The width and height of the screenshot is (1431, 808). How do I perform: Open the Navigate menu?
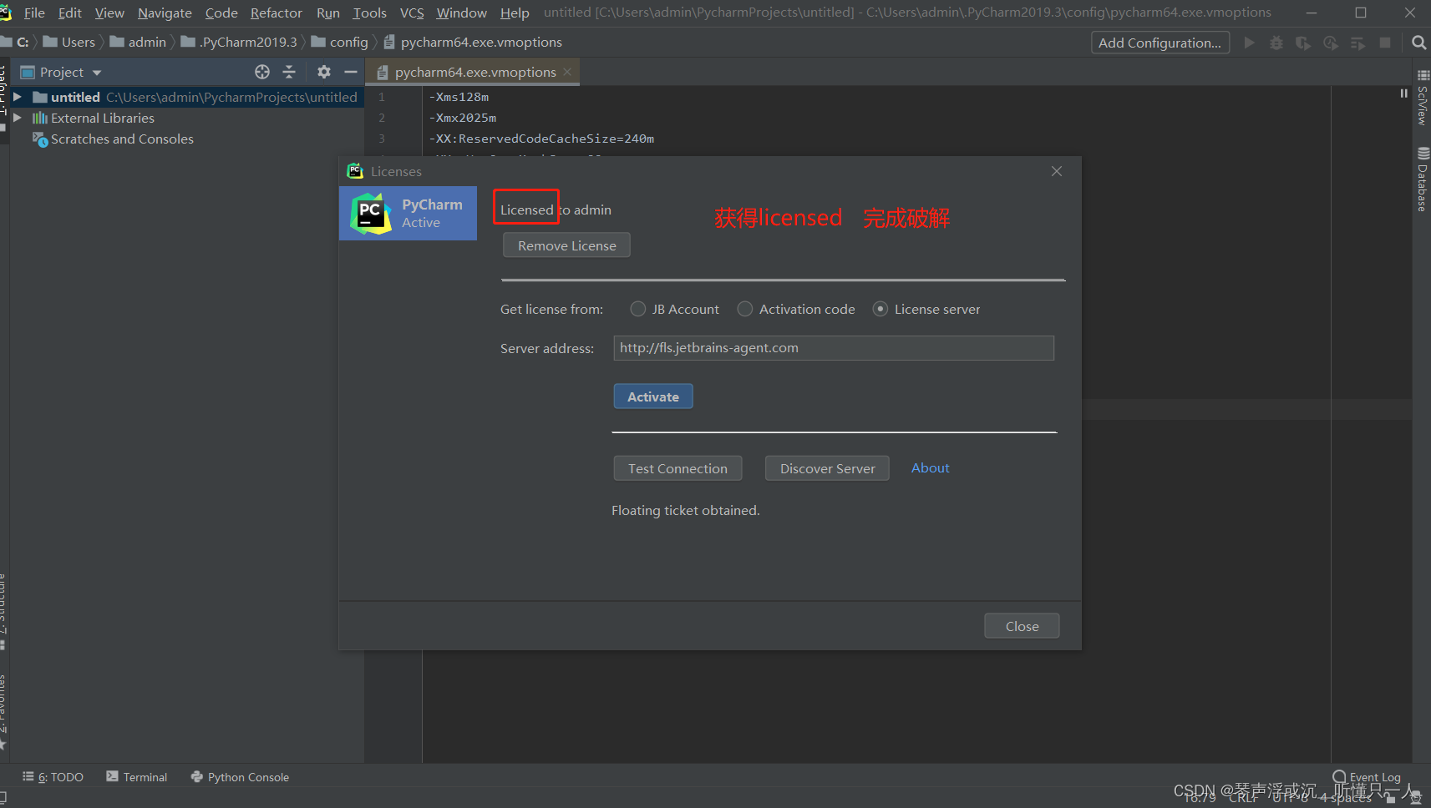point(165,13)
